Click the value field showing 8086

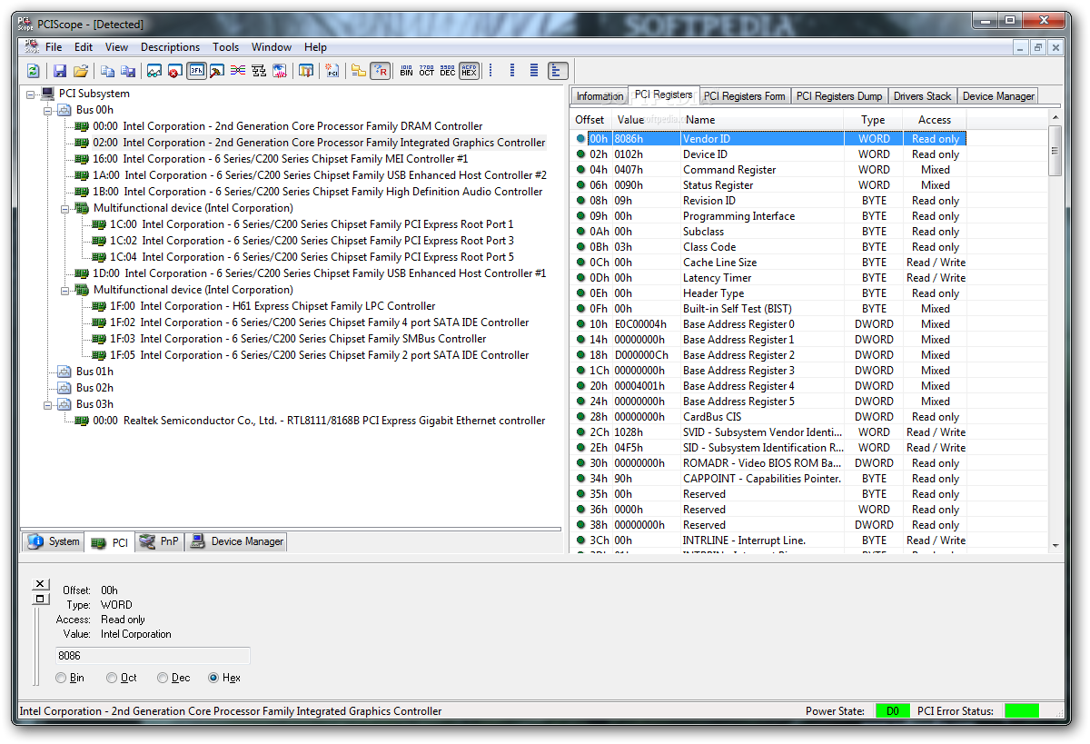(x=153, y=656)
